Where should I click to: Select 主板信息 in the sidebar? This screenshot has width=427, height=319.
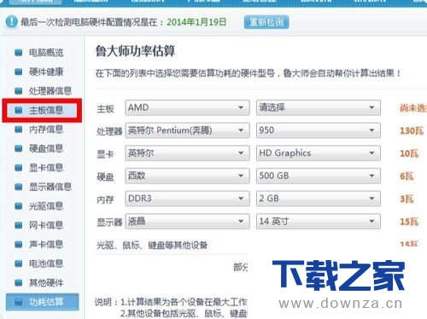(46, 110)
